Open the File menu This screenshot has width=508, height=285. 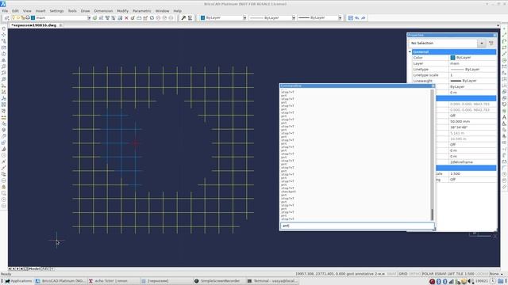coord(6,11)
